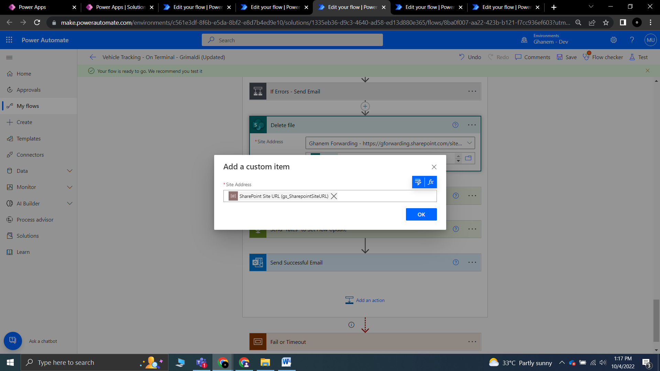Click the Site Address input field

[x=385, y=196]
